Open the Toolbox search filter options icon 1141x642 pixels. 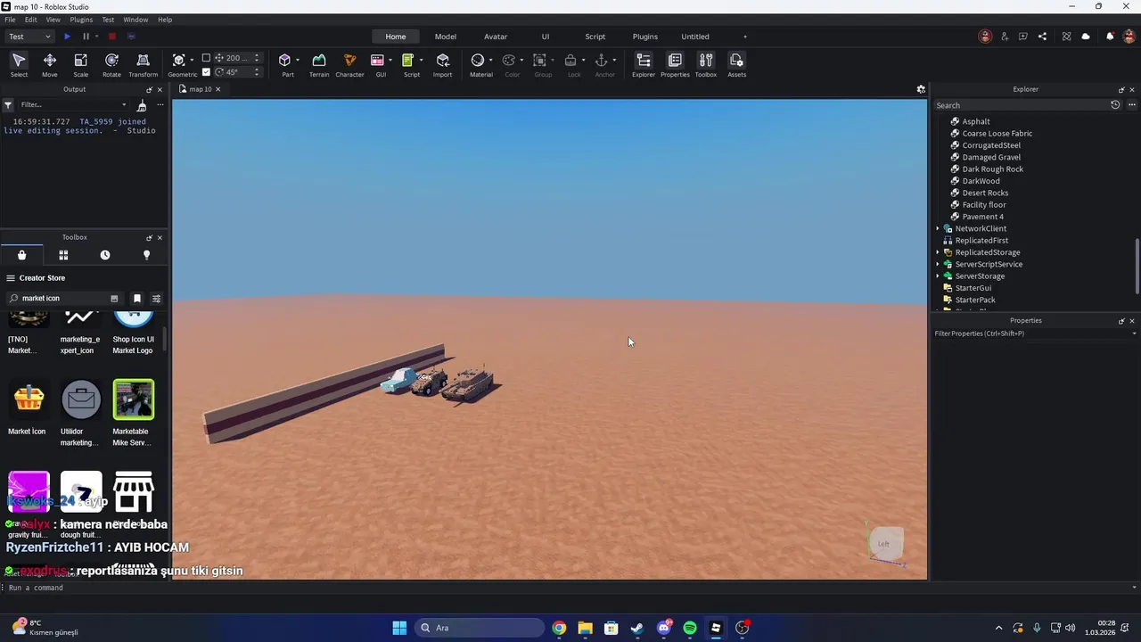click(x=156, y=299)
